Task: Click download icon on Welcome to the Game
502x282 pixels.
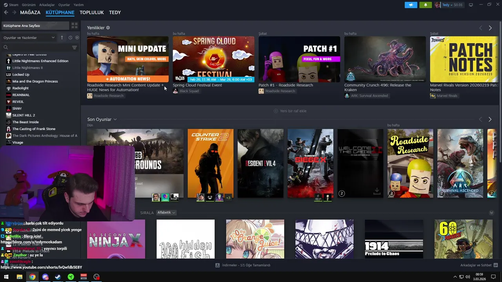Action: click(376, 191)
